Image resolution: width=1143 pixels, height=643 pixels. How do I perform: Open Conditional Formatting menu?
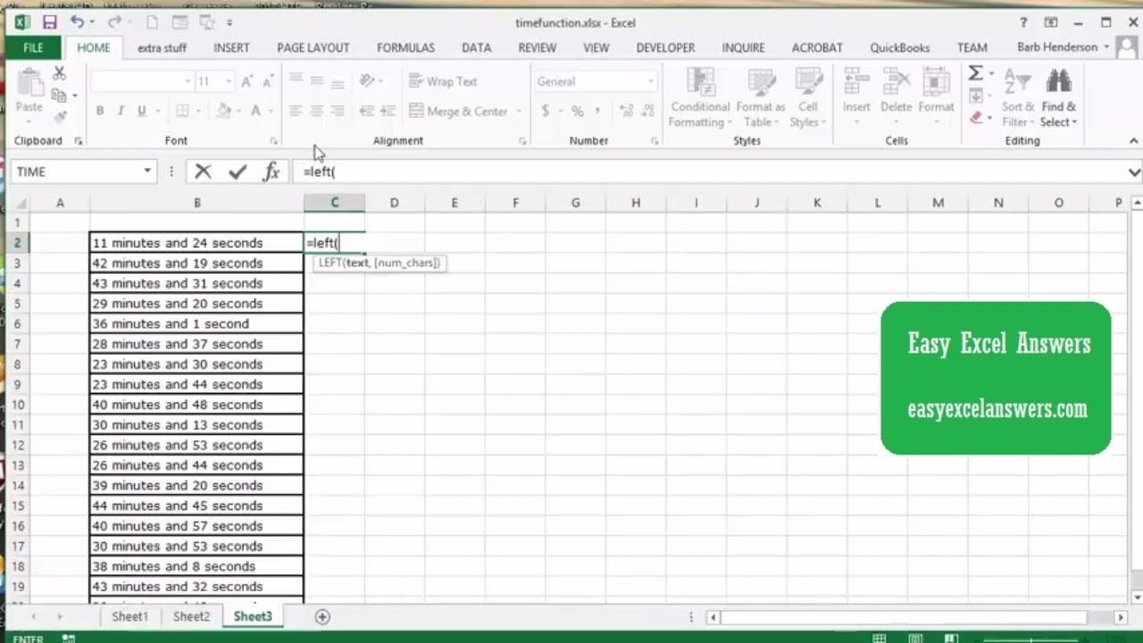click(700, 96)
